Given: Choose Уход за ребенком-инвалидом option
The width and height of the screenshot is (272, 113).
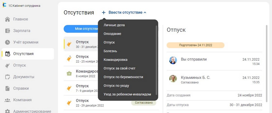Looking at the screenshot, I should click(x=127, y=94).
